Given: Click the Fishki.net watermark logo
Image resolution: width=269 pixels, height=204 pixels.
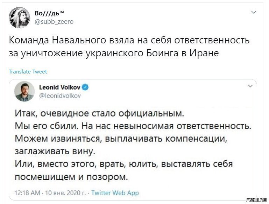Looking at the screenshot, I should [256, 200].
